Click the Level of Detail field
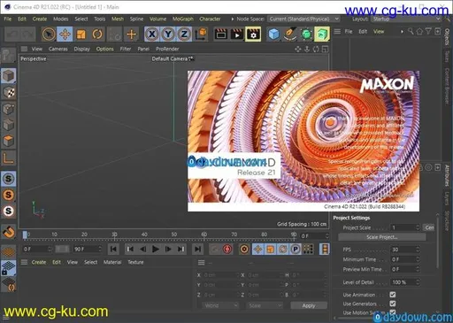Viewport: 453px width, 323px height. point(405,282)
